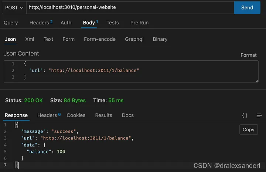Viewport: 266px width, 172px height.
Task: Click the resize handle of the Json editor
Action: point(257,81)
